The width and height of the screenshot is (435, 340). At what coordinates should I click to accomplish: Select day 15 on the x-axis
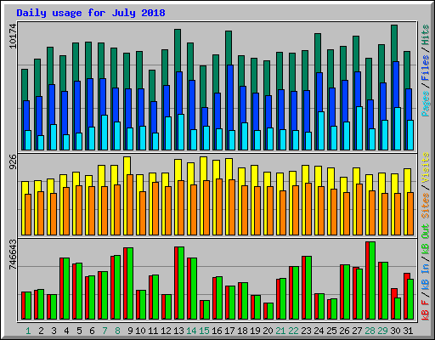coord(204,331)
